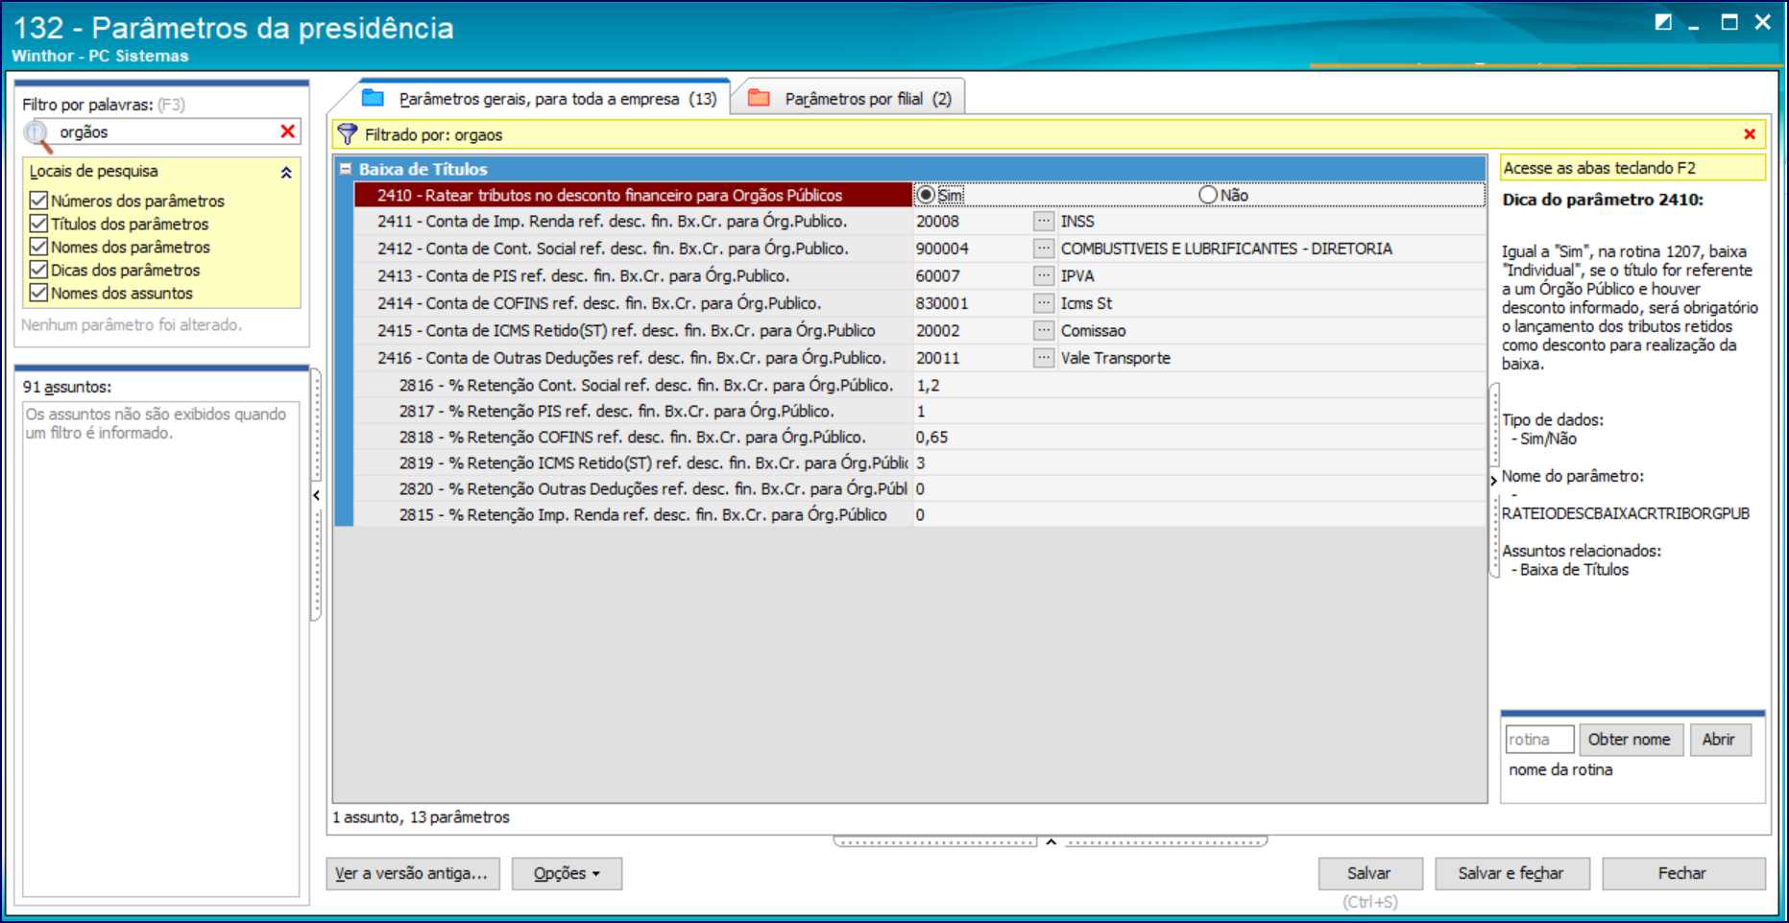Image resolution: width=1789 pixels, height=923 pixels.
Task: Open account lookup for parameter 2416
Action: (1044, 358)
